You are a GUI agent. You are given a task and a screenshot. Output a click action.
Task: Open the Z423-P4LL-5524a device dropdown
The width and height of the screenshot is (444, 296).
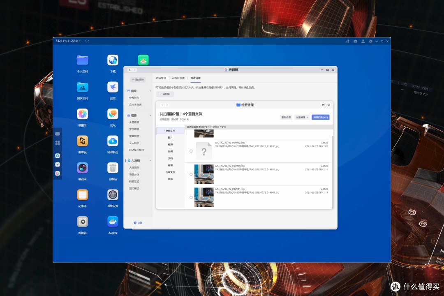coord(68,41)
